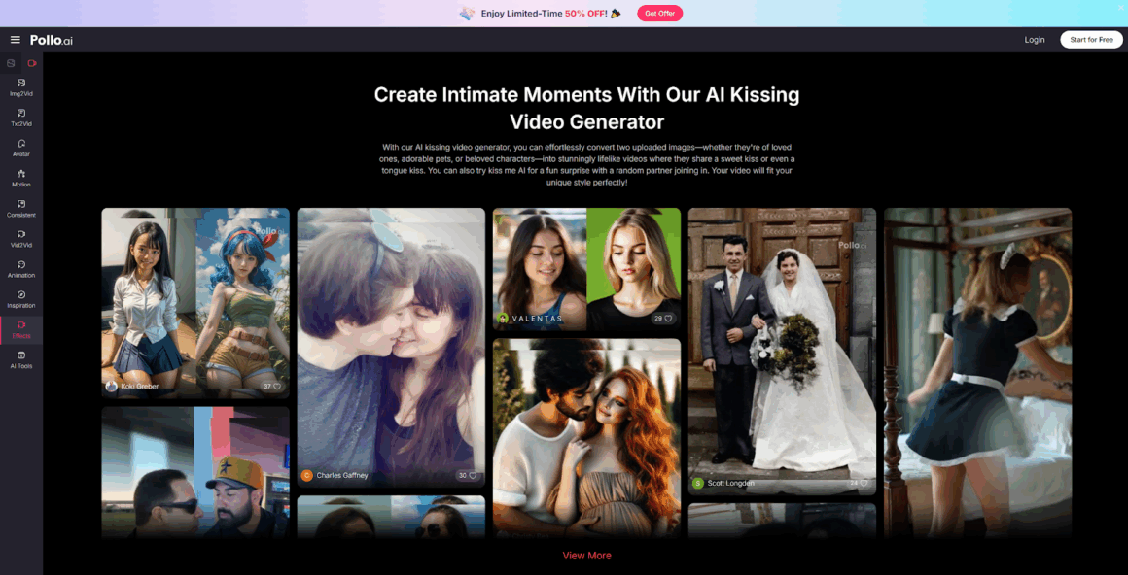The height and width of the screenshot is (575, 1128).
Task: Open the Img2Vid tool in sidebar
Action: (21, 87)
